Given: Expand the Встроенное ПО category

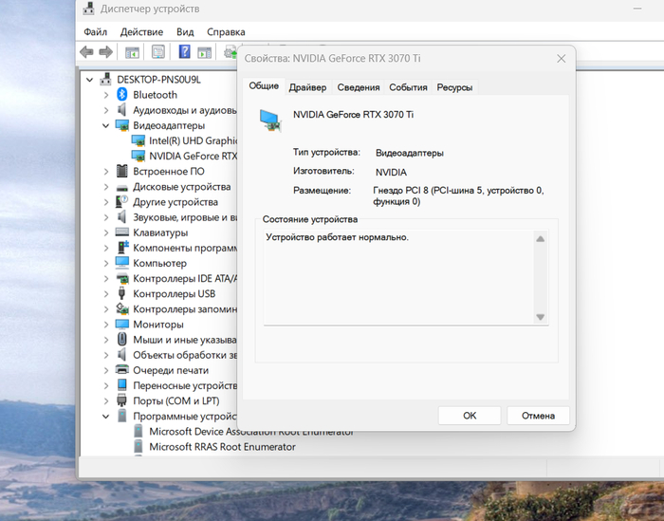Looking at the screenshot, I should coord(106,172).
